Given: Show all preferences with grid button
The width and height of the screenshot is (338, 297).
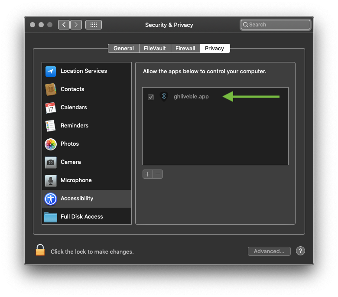Looking at the screenshot, I should (94, 25).
